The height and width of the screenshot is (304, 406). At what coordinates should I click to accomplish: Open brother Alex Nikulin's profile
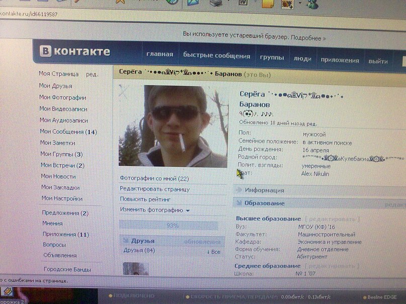tap(315, 174)
